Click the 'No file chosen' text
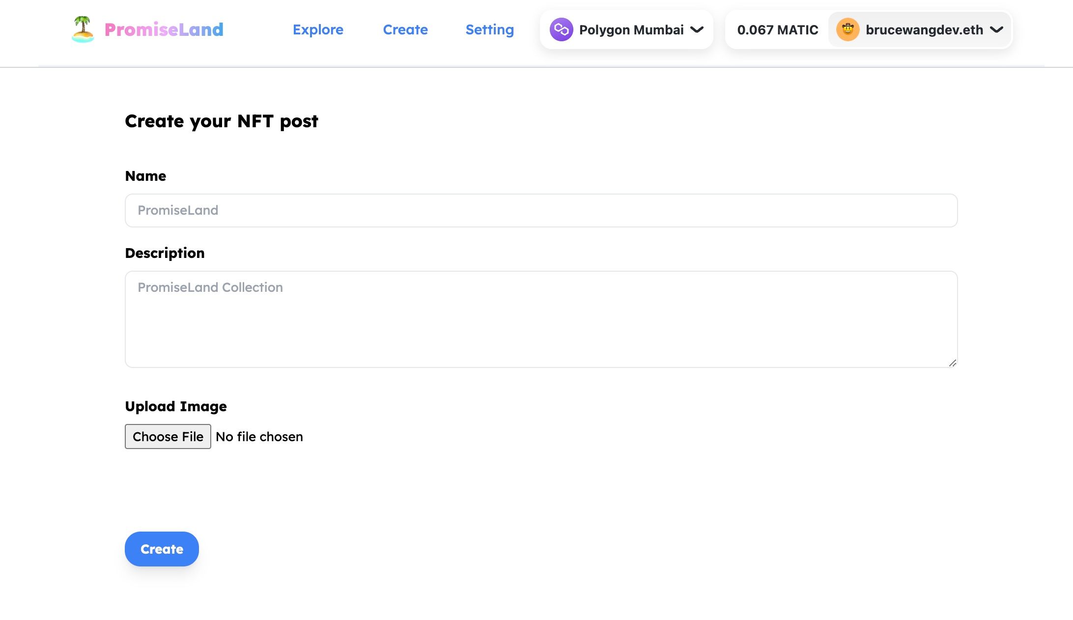This screenshot has width=1073, height=620. [259, 437]
